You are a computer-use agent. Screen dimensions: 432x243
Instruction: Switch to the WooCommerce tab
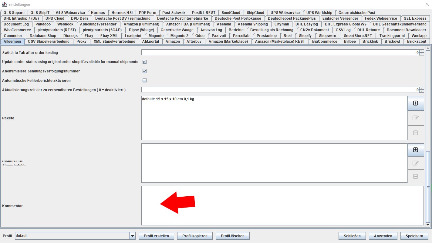(x=17, y=30)
